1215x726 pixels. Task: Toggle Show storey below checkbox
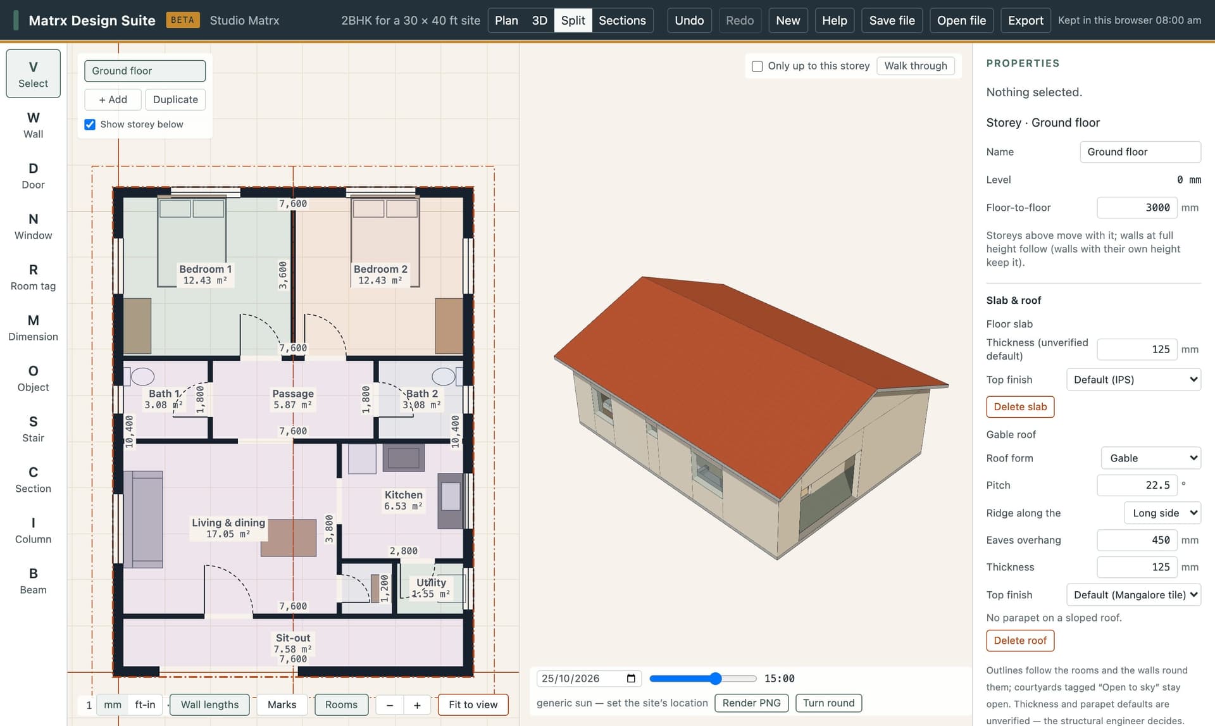[x=90, y=124]
